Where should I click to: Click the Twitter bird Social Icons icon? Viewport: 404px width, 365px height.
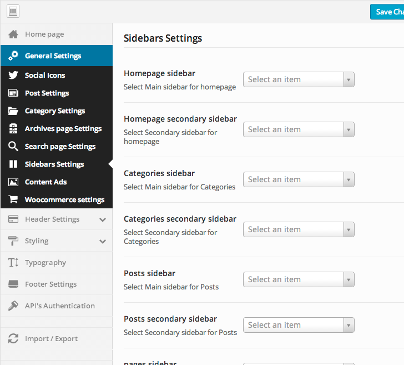point(14,76)
